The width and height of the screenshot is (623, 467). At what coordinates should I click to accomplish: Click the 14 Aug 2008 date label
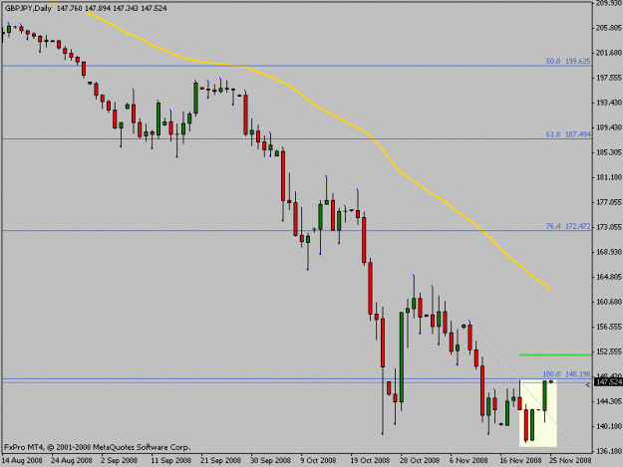tap(22, 460)
